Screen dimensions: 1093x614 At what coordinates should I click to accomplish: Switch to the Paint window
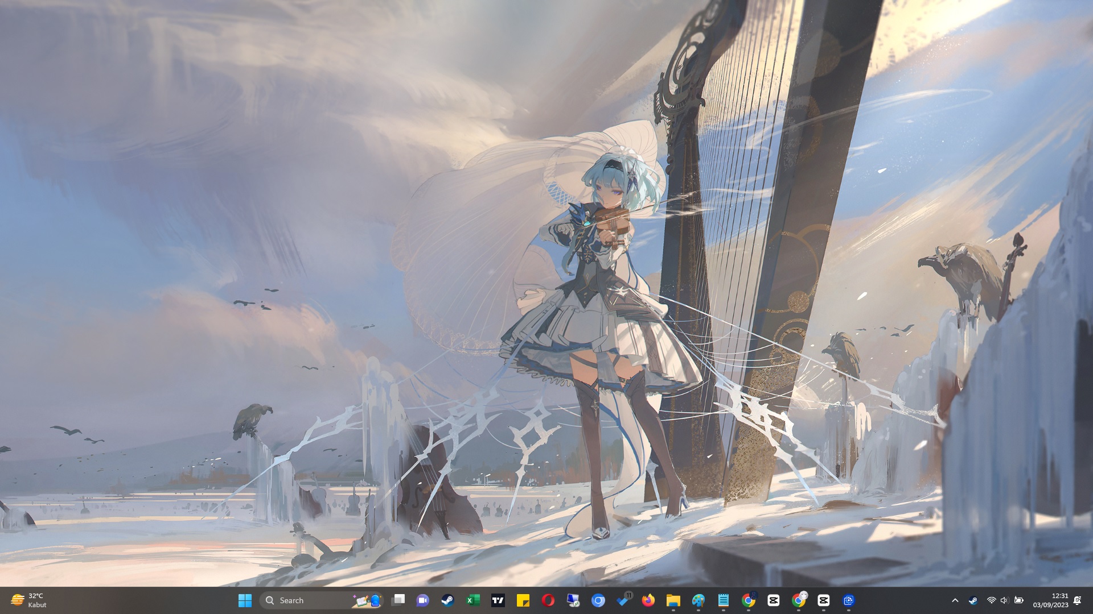point(698,600)
